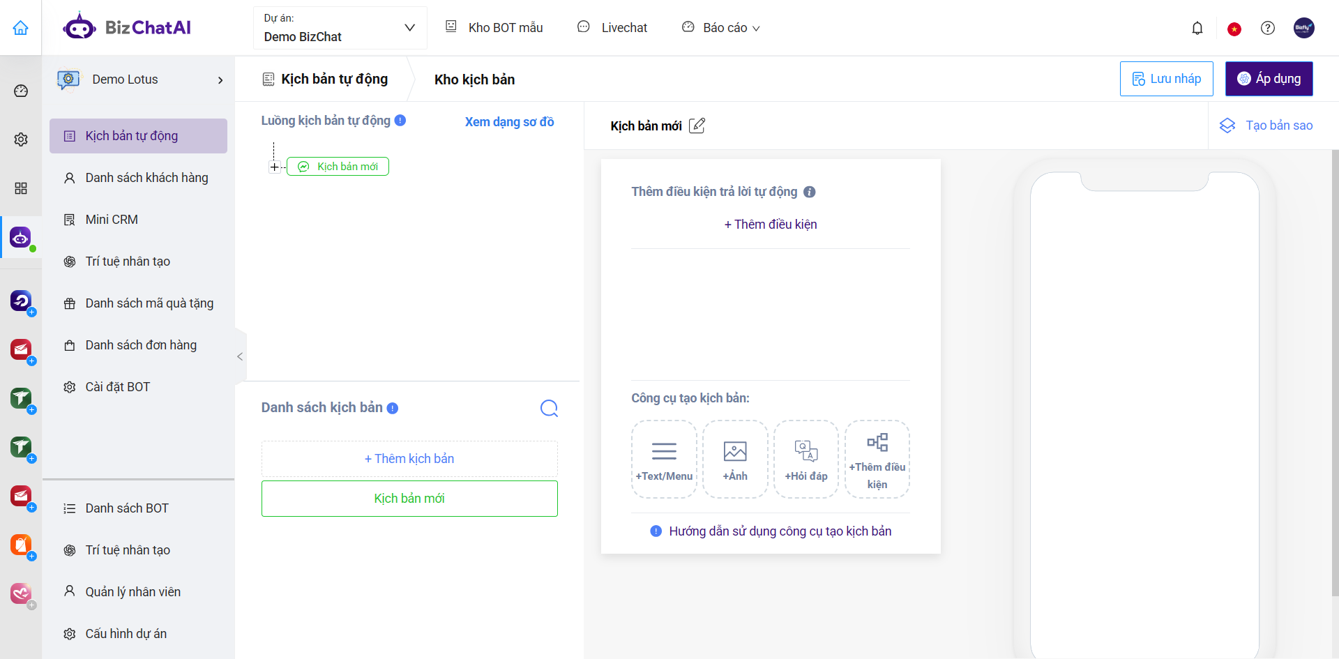Select the purple BizChat bot icon in left rail
The width and height of the screenshot is (1339, 659).
(21, 237)
